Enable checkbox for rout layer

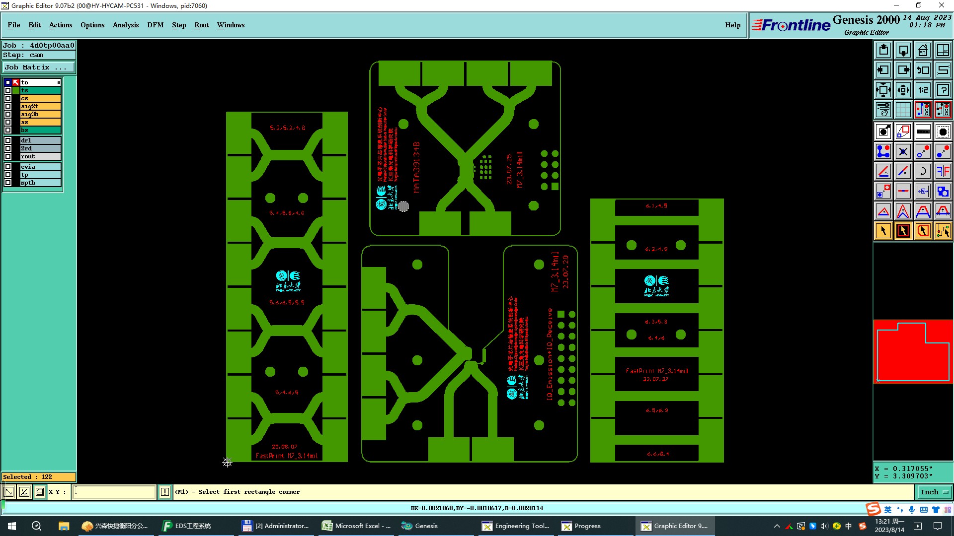pos(8,156)
